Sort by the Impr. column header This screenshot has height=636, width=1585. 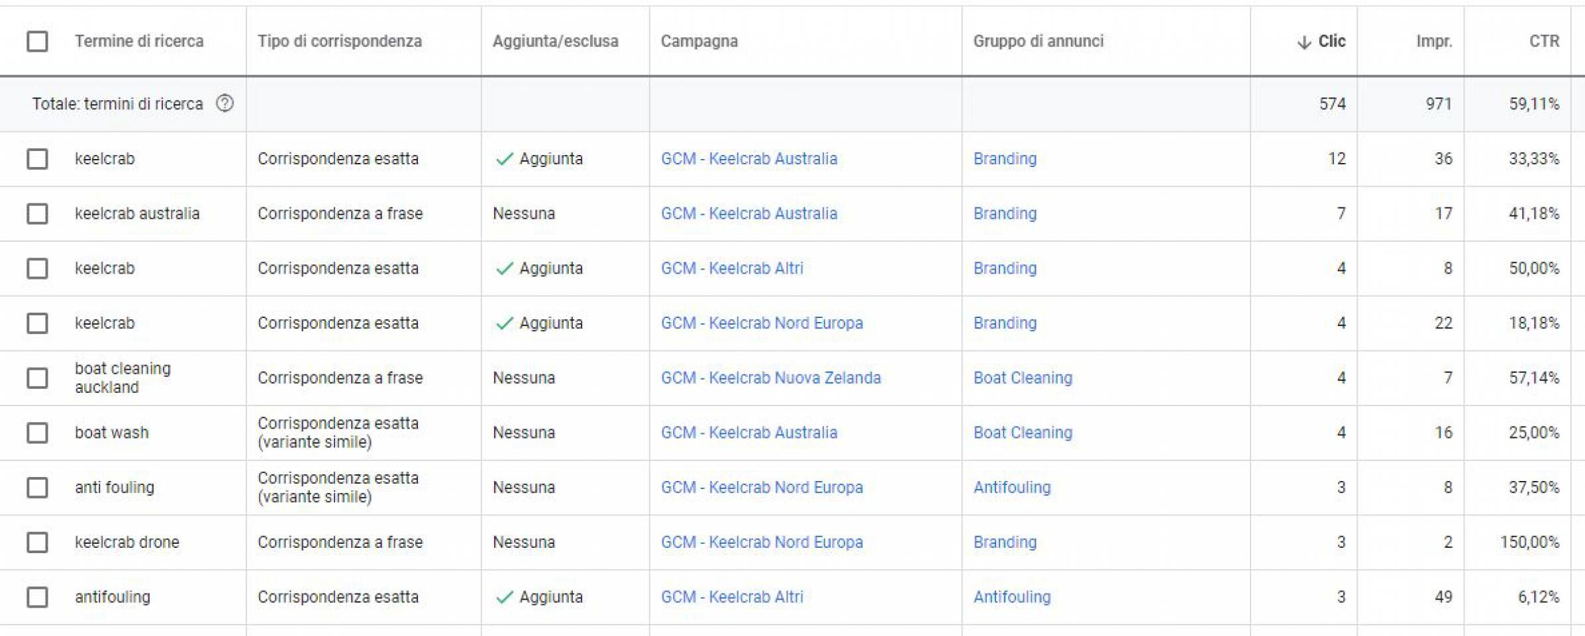click(1434, 41)
